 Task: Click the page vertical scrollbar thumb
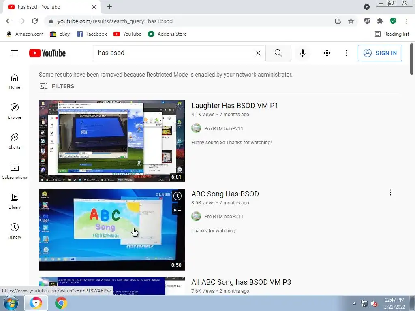click(412, 59)
